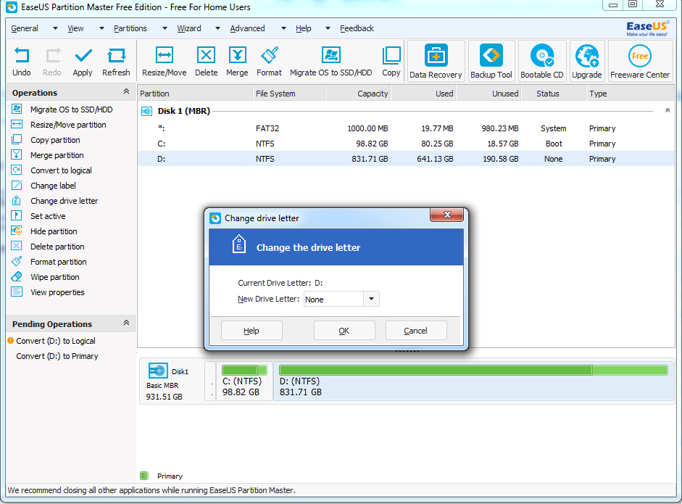Image resolution: width=682 pixels, height=504 pixels.
Task: Collapse the Disk 1 (MBR) partition group
Action: click(x=668, y=110)
